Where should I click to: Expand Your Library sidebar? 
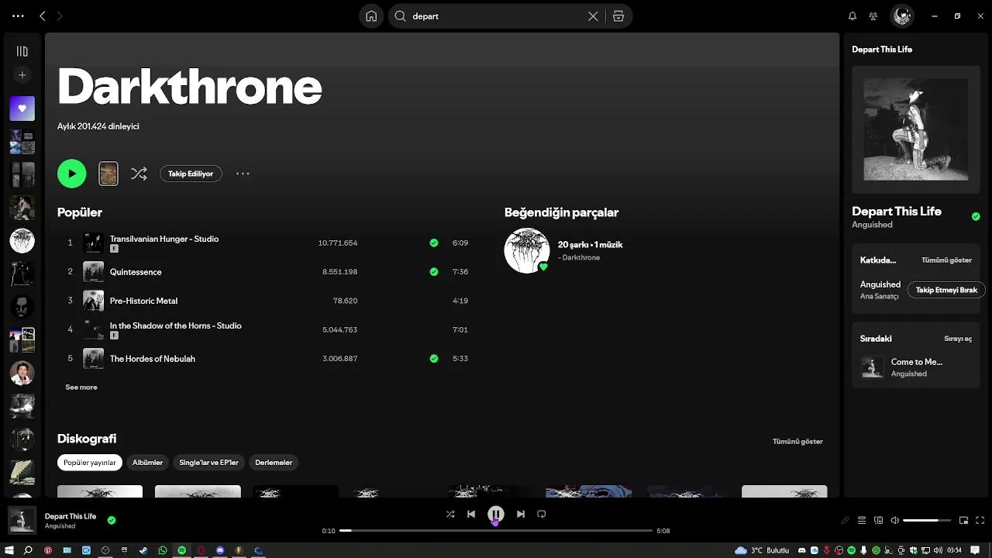[22, 51]
